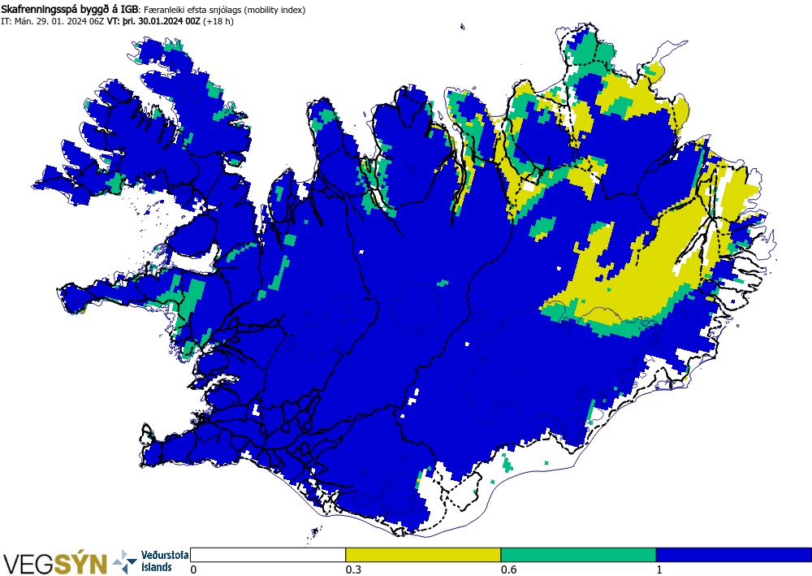The height and width of the screenshot is (576, 812).
Task: Select the blue legend color segment
Action: (x=734, y=555)
